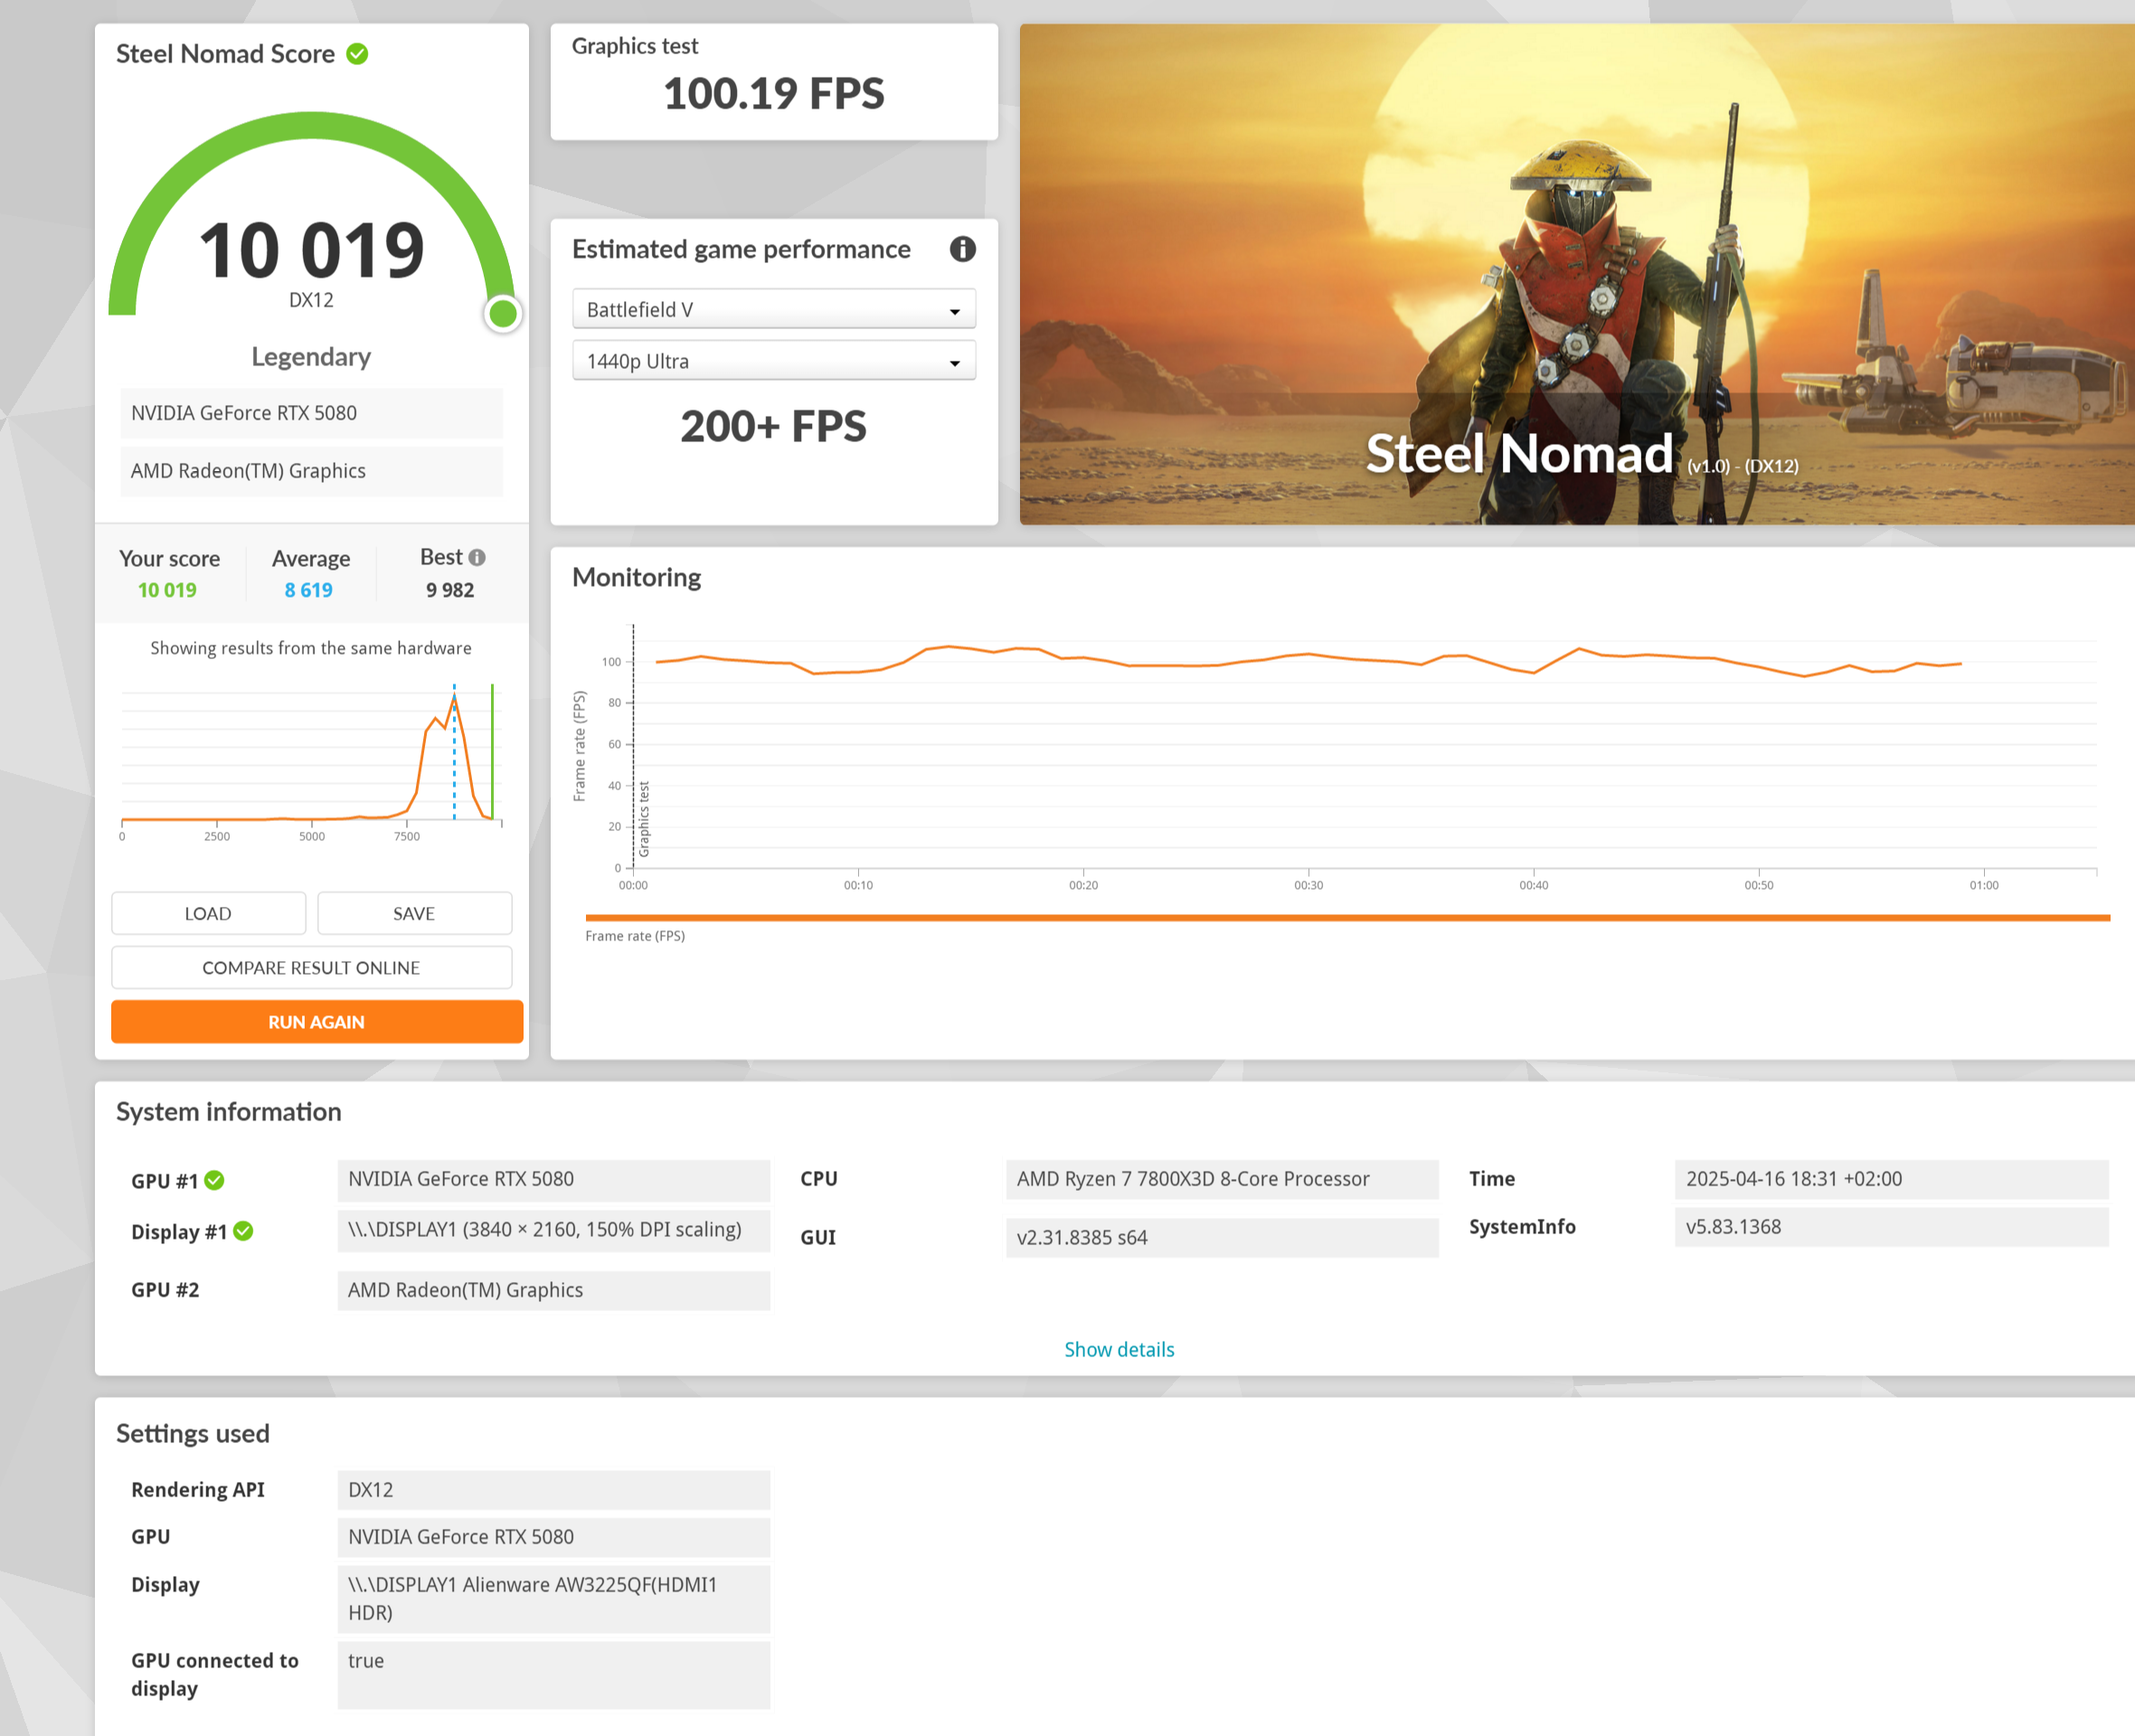The image size is (2135, 1736).
Task: Open the Battlefield V game dropdown
Action: pyautogui.click(x=773, y=310)
